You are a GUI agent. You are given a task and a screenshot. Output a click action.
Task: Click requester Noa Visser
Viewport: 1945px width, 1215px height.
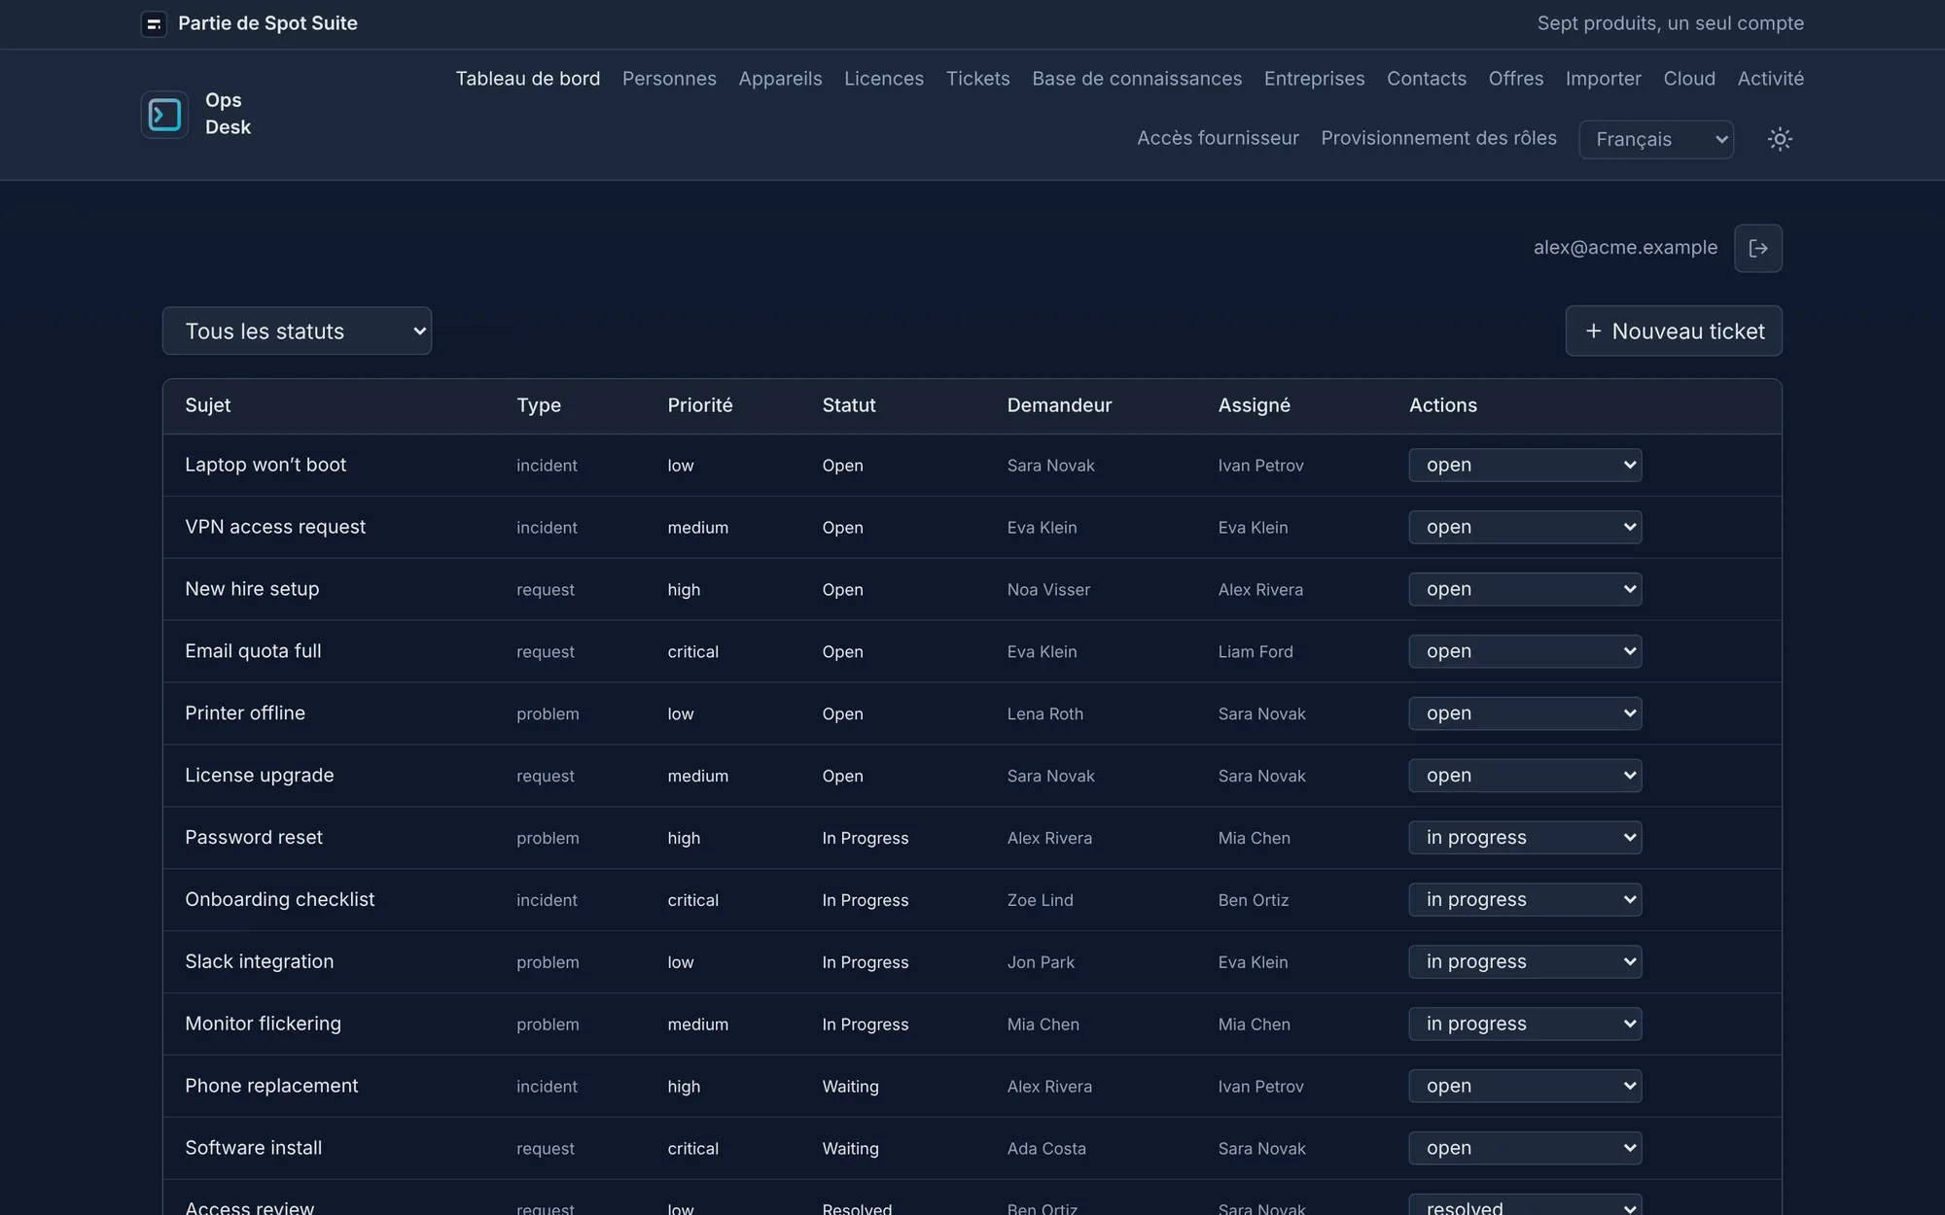(1048, 590)
